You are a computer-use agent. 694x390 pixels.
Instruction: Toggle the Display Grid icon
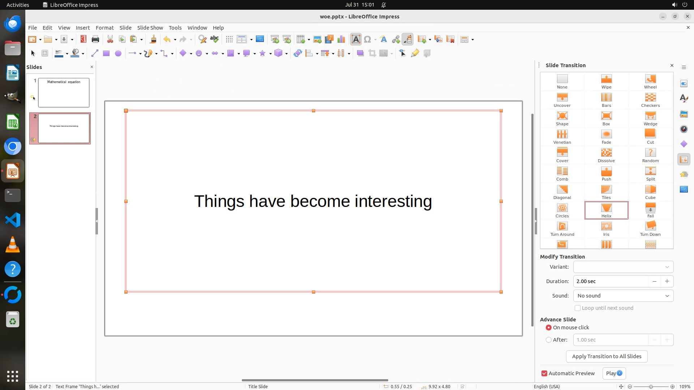[229, 39]
